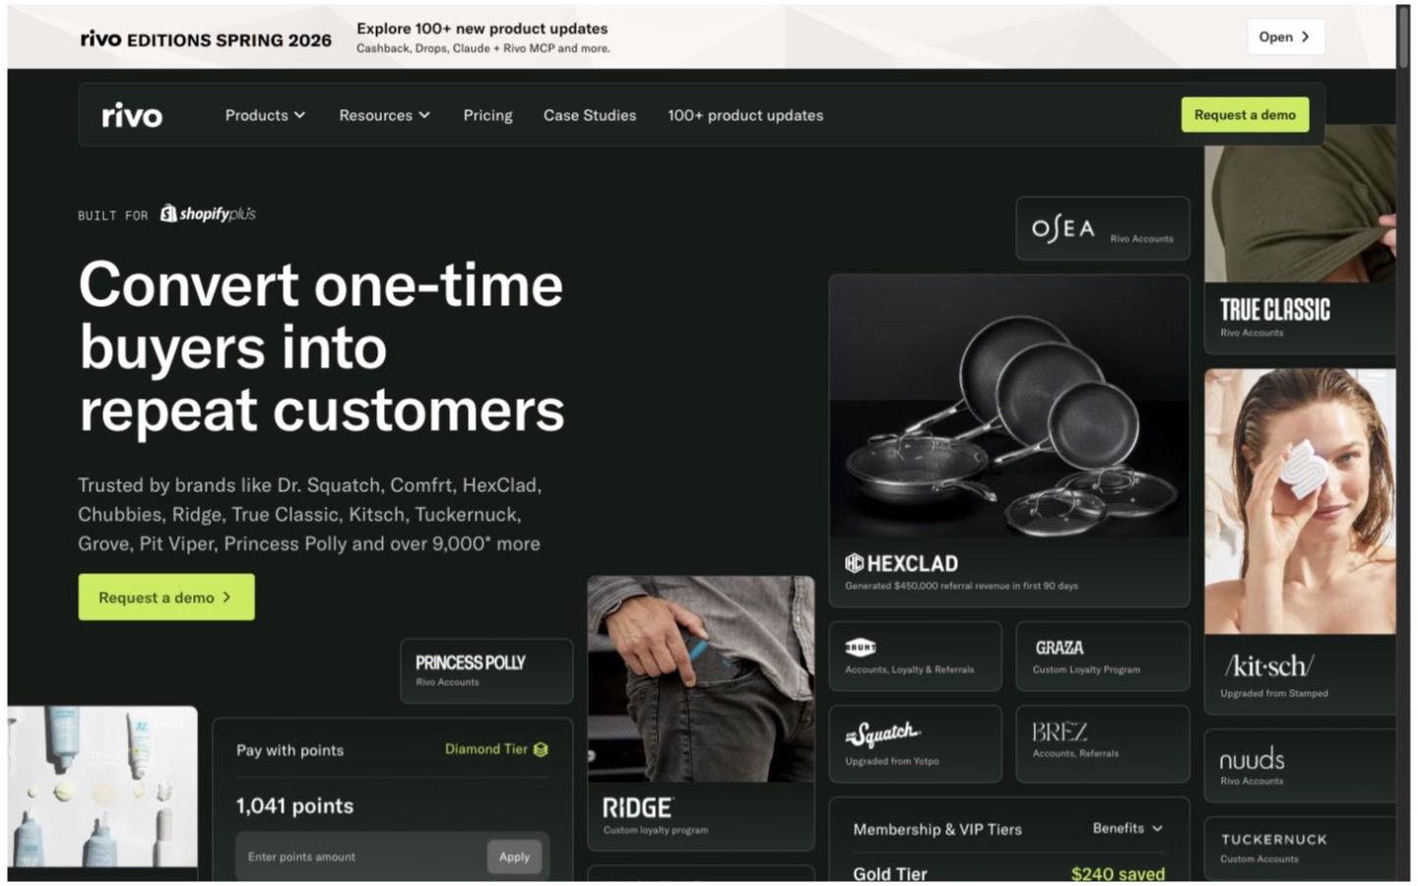The height and width of the screenshot is (886, 1418).
Task: Click the "Explore 100+ new product updates" text
Action: pos(483,29)
